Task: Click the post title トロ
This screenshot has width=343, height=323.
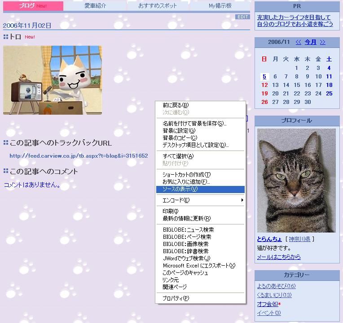Action: click(x=15, y=37)
